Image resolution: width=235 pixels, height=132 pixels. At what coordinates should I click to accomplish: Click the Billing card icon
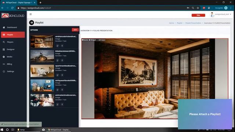click(x=4, y=64)
